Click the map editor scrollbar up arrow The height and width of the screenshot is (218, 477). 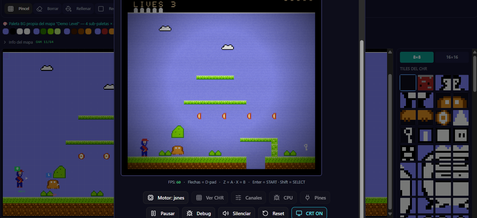[390, 52]
